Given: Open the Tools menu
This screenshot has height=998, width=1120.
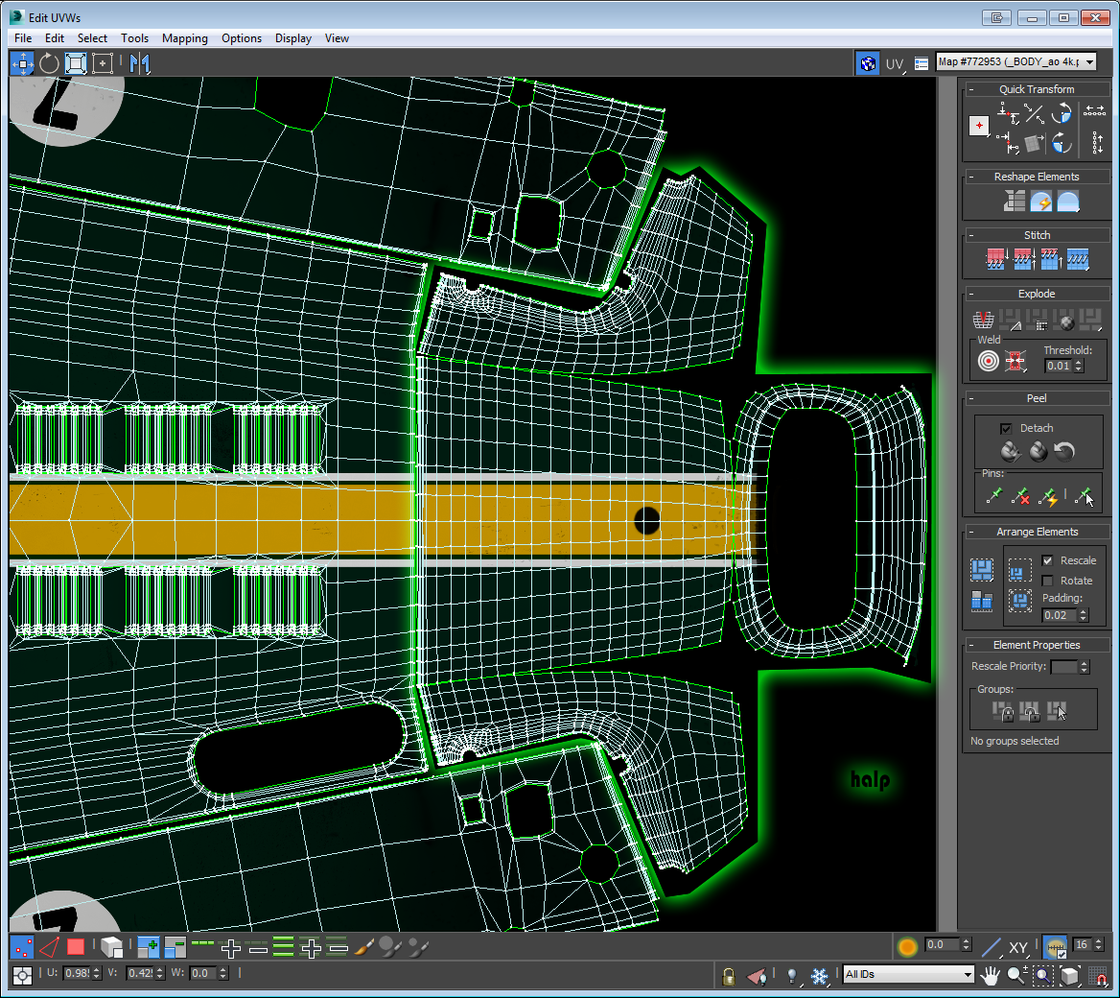Looking at the screenshot, I should tap(134, 38).
